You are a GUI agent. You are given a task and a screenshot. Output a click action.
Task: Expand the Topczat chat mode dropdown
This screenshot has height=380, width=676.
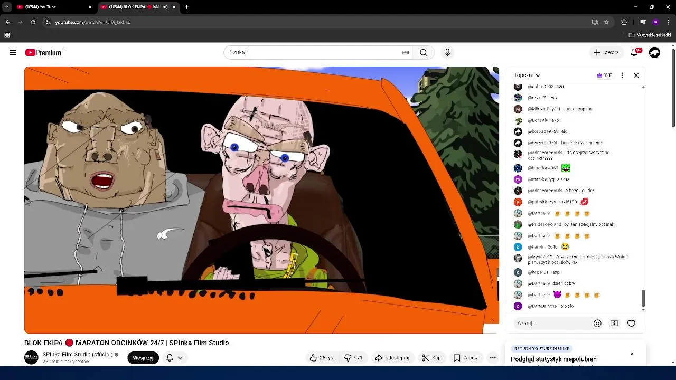pos(527,75)
